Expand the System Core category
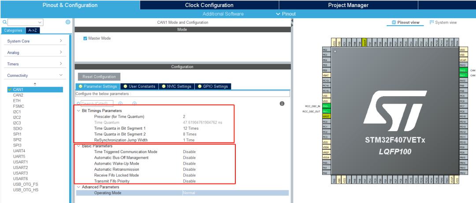 coord(35,41)
